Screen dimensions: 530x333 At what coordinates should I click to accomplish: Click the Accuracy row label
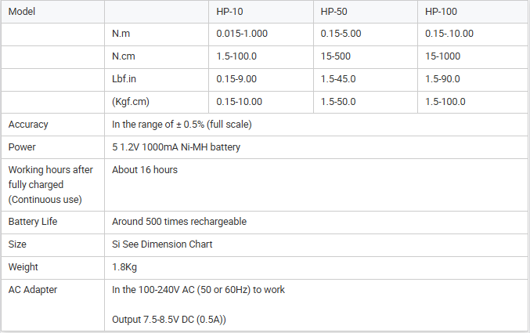pyautogui.click(x=28, y=125)
